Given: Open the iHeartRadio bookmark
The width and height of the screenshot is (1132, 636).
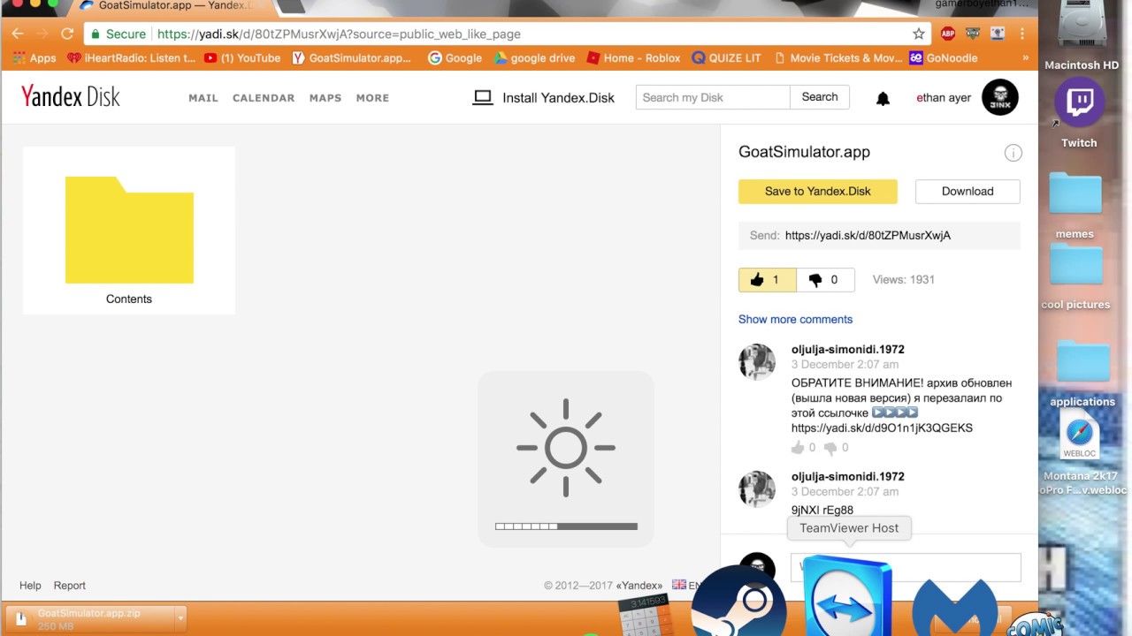Looking at the screenshot, I should 131,57.
